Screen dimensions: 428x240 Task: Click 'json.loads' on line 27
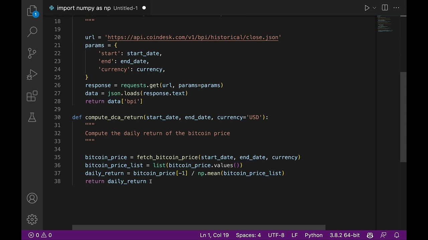tap(124, 93)
